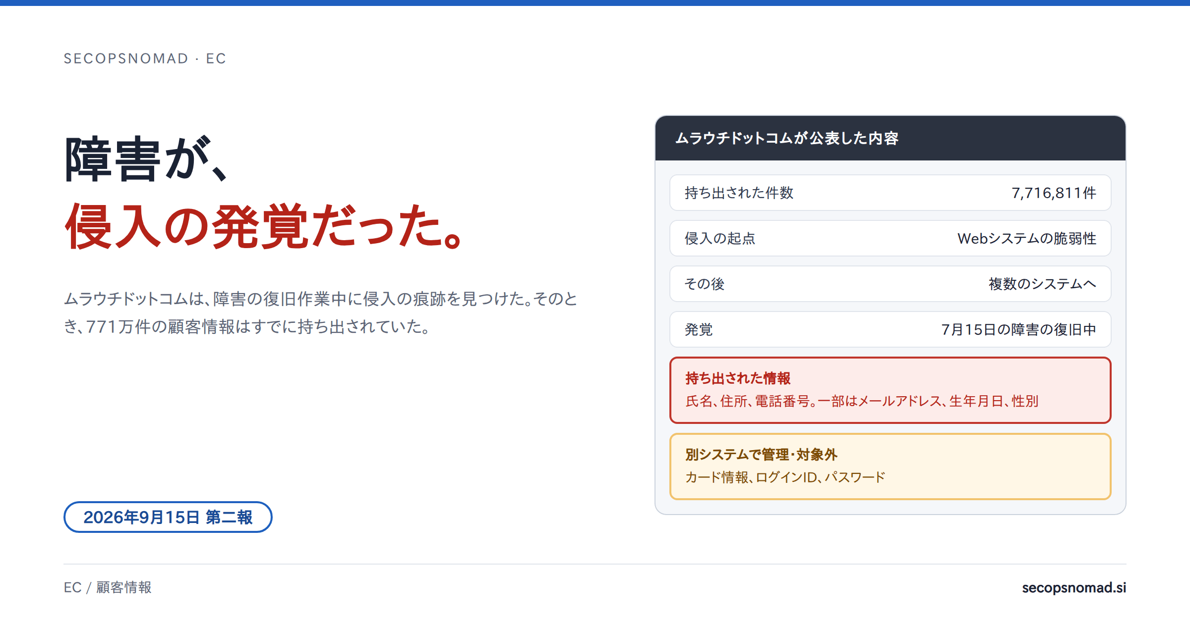This screenshot has width=1190, height=624.
Task: Click the 侵入の起点 row label
Action: point(720,238)
